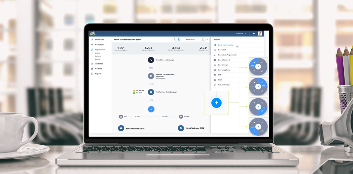Switch to flow diagram view
Viewport: 353px width, 174px height.
pos(175,40)
